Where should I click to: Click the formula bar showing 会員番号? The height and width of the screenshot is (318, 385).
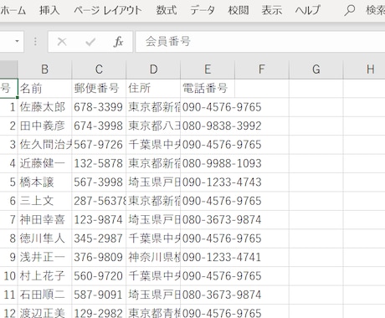(260, 42)
